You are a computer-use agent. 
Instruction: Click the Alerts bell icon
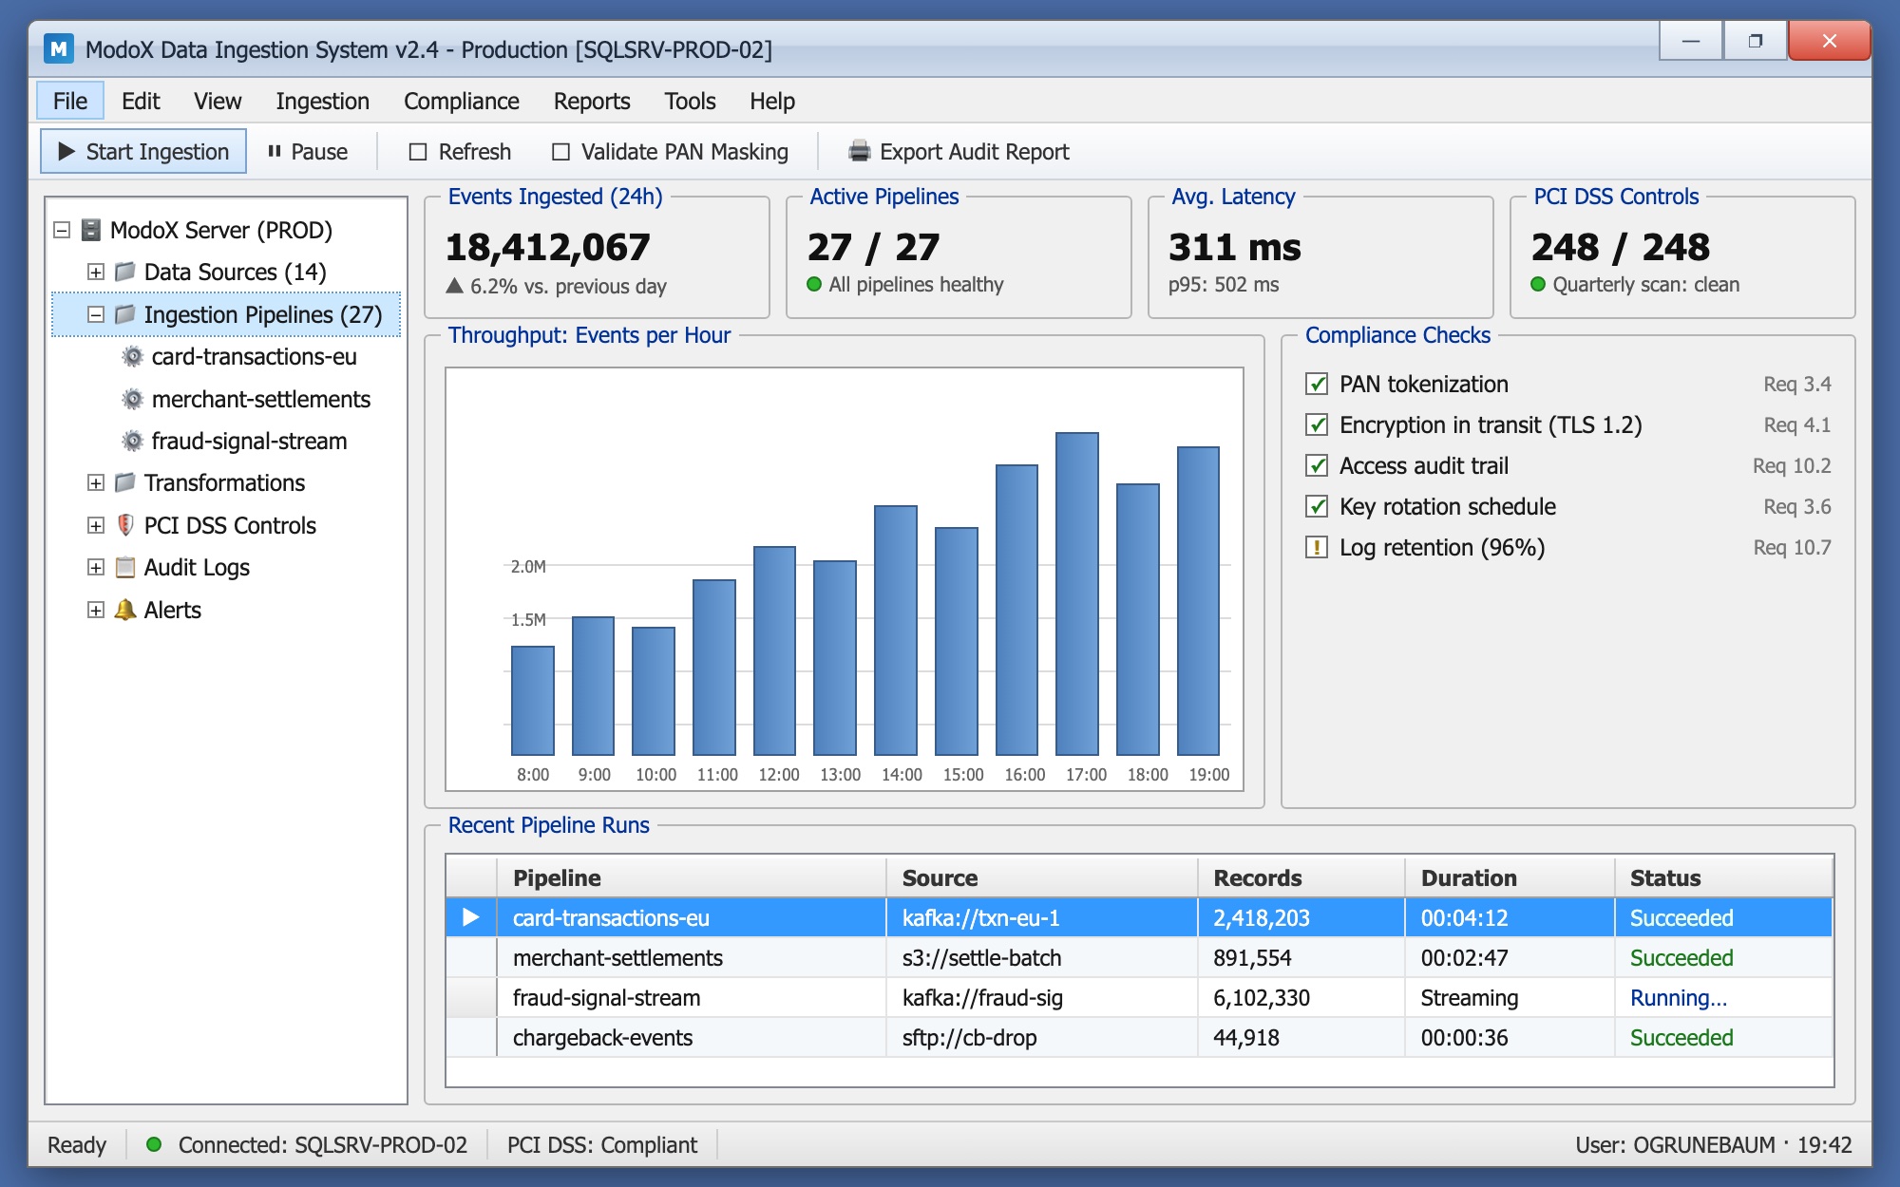point(124,610)
